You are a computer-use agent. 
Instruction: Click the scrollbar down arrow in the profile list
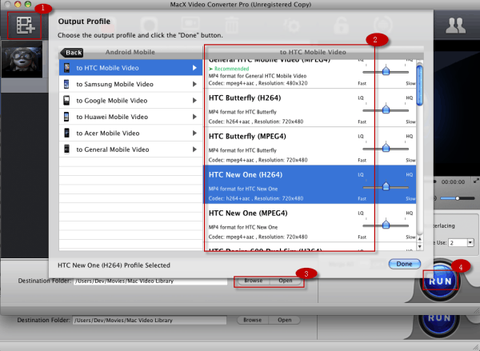pyautogui.click(x=420, y=246)
